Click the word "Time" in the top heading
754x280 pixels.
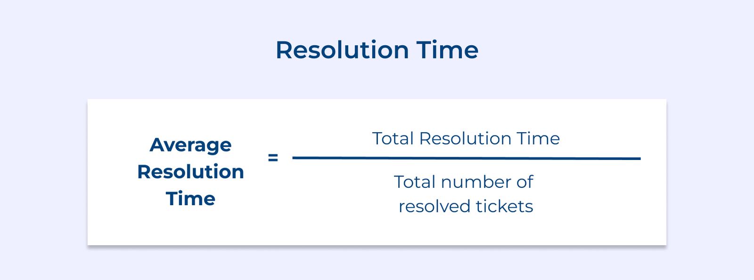coord(447,50)
